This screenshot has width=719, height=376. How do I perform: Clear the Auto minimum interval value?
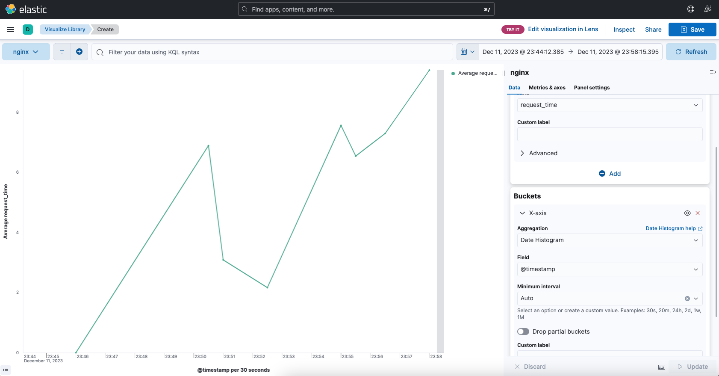[687, 299]
